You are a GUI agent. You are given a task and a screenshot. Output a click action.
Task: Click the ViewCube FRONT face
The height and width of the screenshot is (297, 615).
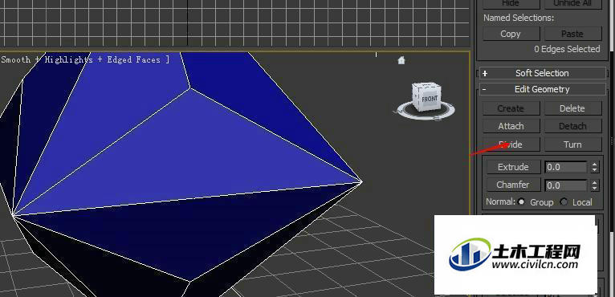coord(429,98)
